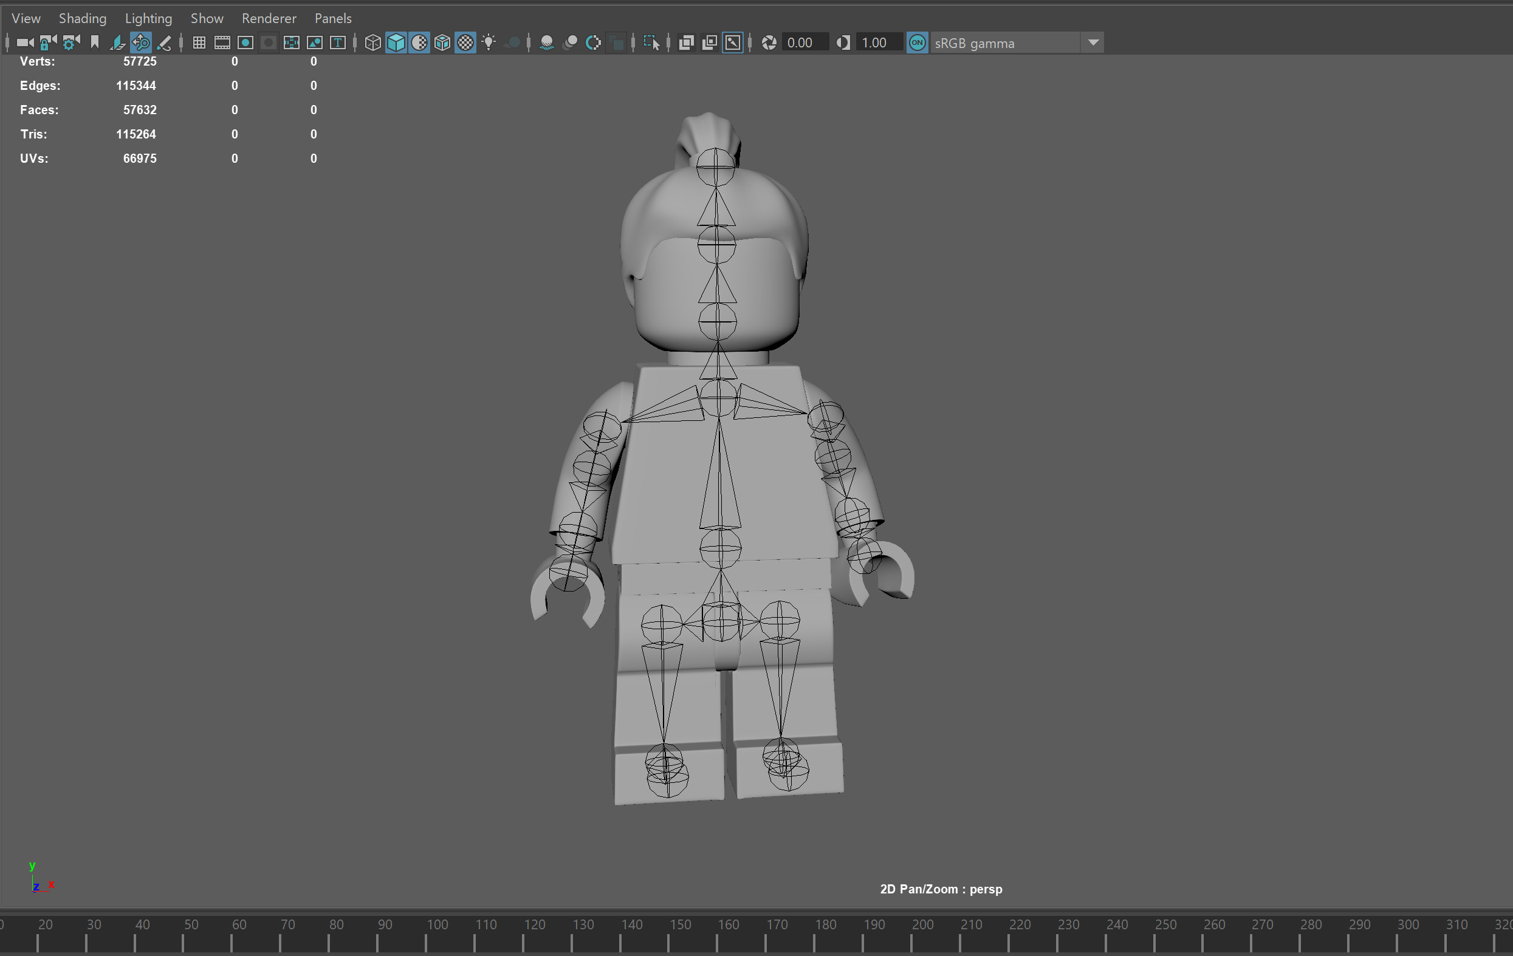Click the Tris count 115264
This screenshot has height=956, width=1513.
coord(136,134)
